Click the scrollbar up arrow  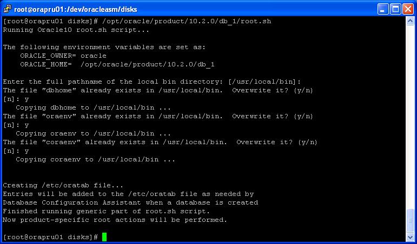tap(410, 21)
